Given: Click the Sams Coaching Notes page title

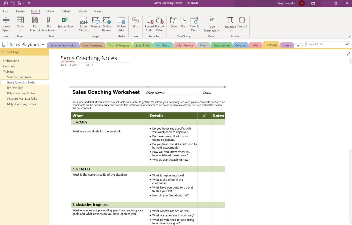Looking at the screenshot, I should (89, 58).
